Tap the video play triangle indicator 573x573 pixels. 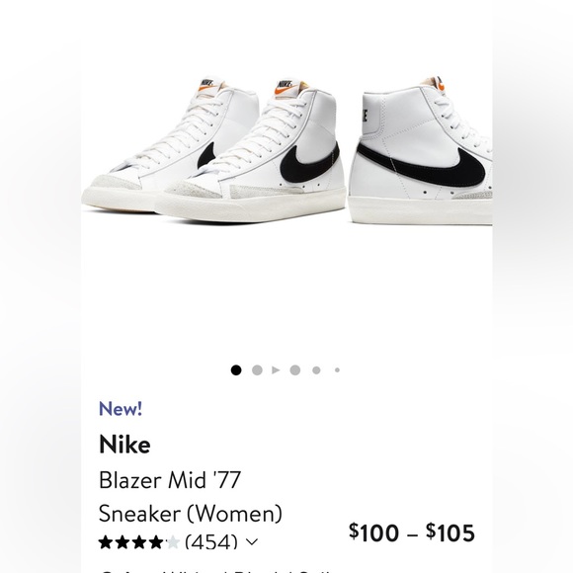coord(276,370)
